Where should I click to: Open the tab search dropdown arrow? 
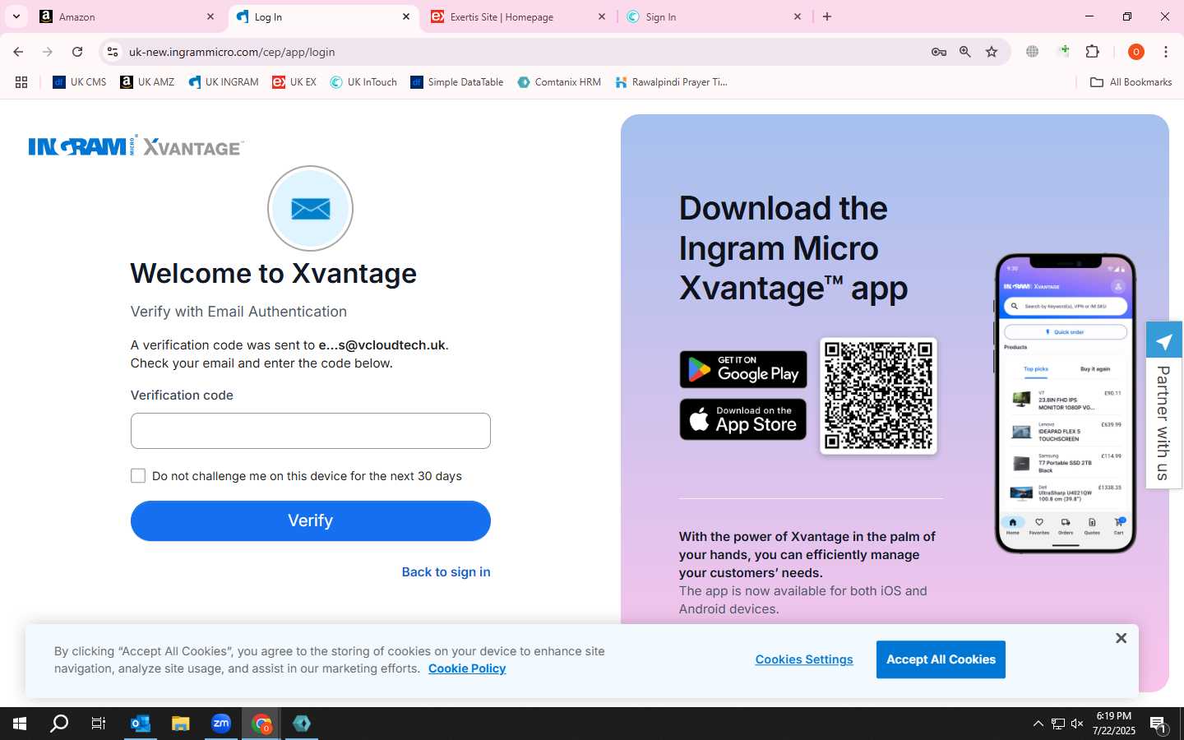click(x=16, y=16)
